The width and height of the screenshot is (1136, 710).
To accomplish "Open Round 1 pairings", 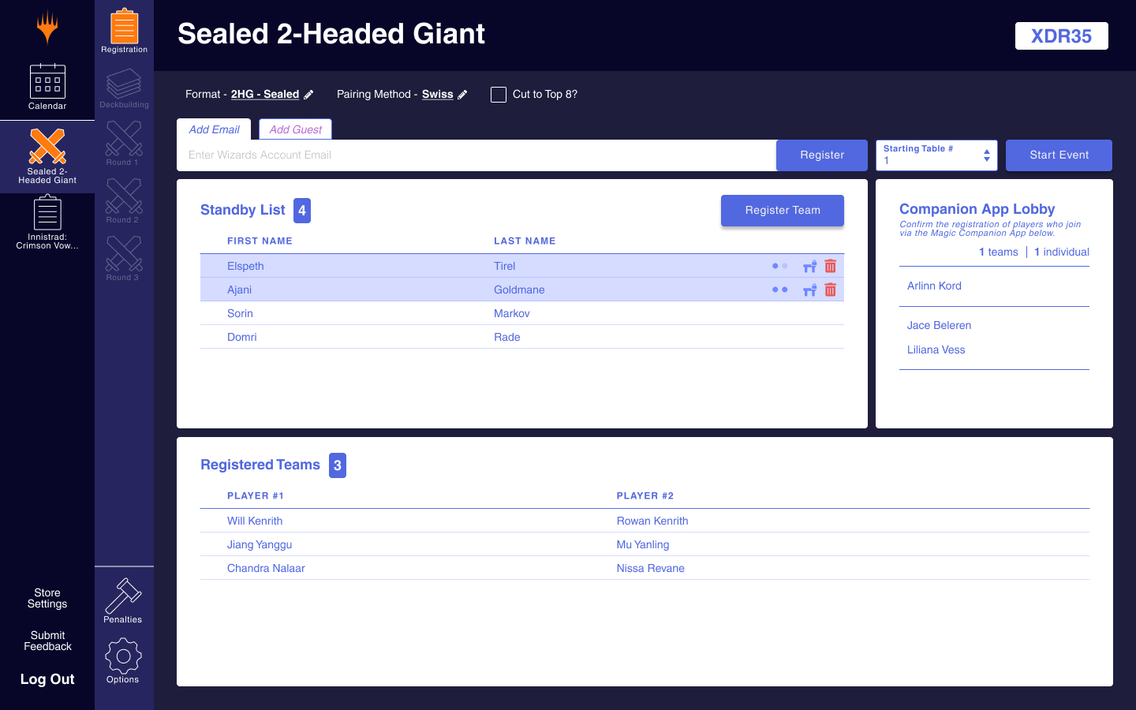I will pos(124,143).
